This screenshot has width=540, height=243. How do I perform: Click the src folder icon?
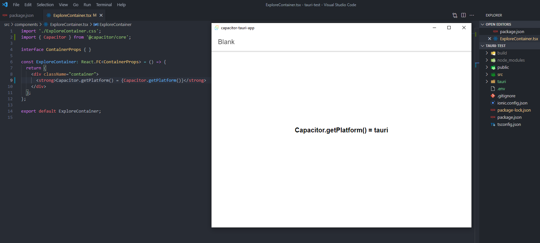coord(493,75)
